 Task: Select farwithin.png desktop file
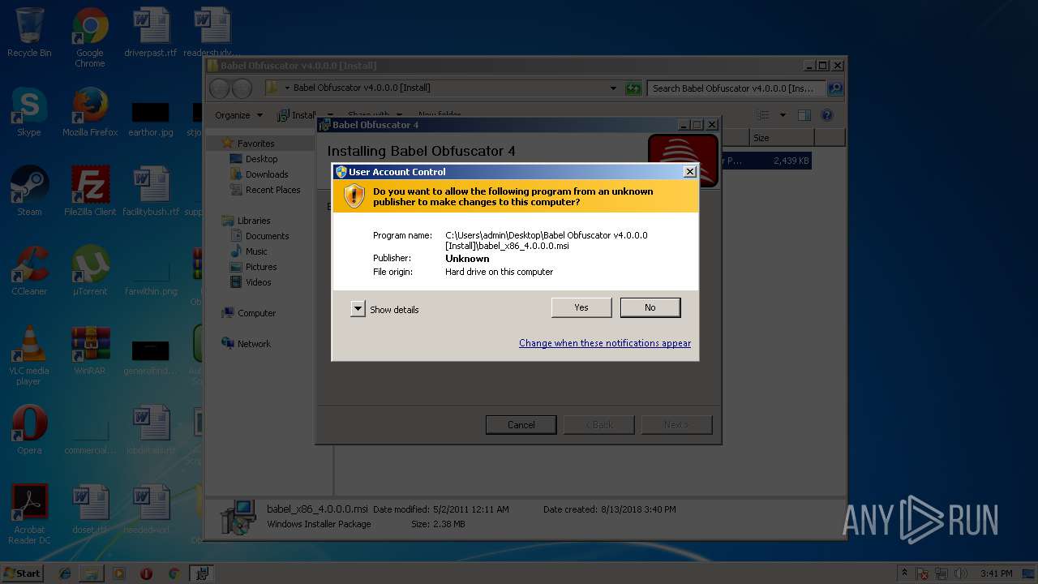click(x=151, y=277)
